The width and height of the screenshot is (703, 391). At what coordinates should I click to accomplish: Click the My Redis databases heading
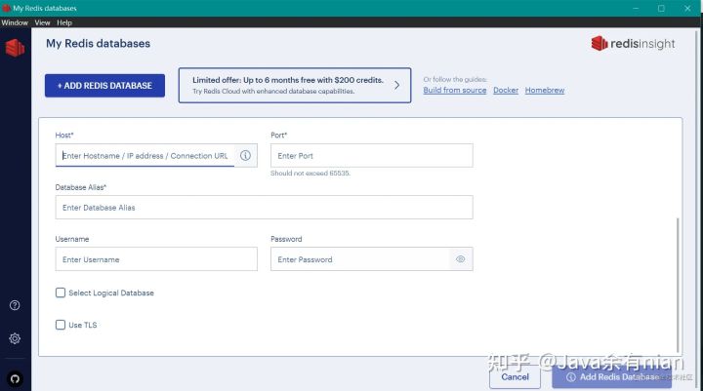coord(99,44)
